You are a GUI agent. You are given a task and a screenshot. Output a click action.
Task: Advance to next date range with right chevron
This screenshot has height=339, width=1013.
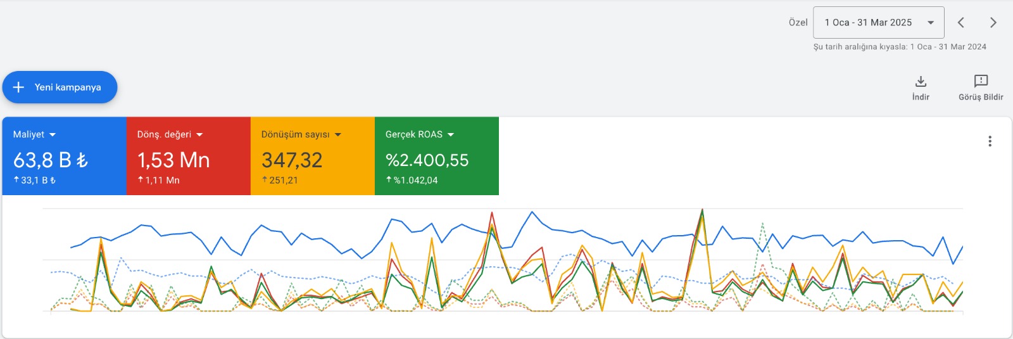tap(993, 23)
